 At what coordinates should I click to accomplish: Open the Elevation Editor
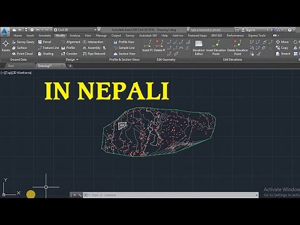pyautogui.click(x=199, y=47)
